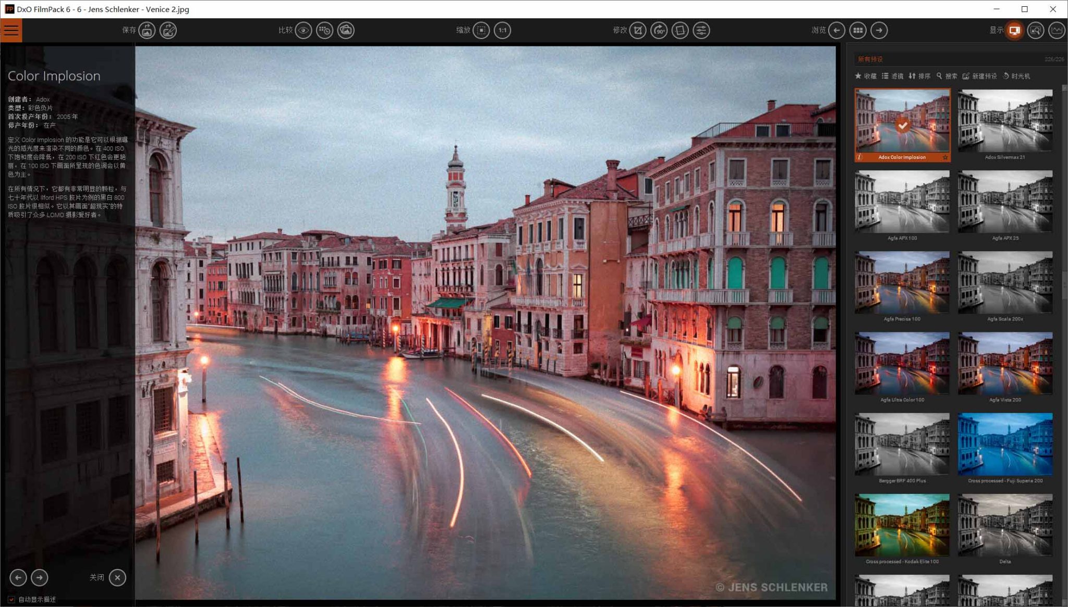Switch to grid browse view

pos(858,30)
